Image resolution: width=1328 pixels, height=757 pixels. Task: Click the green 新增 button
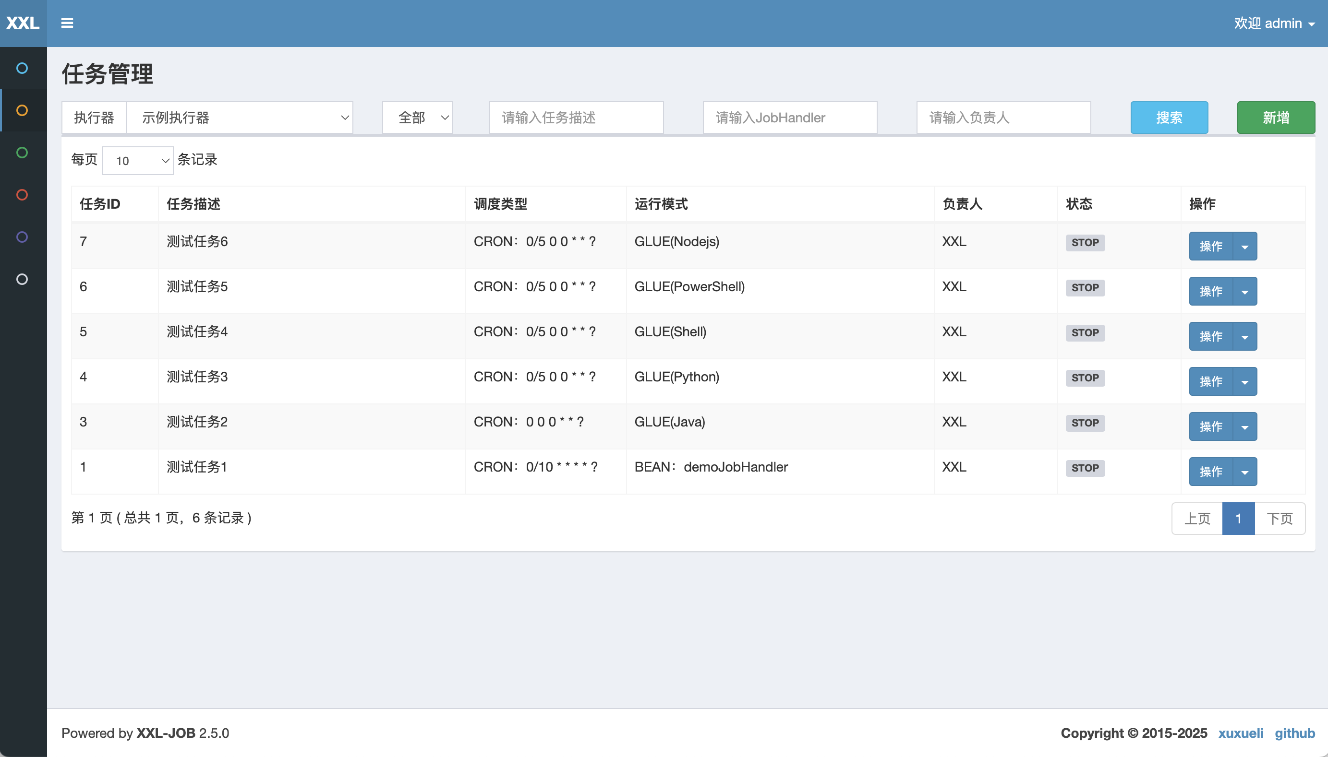(1276, 118)
